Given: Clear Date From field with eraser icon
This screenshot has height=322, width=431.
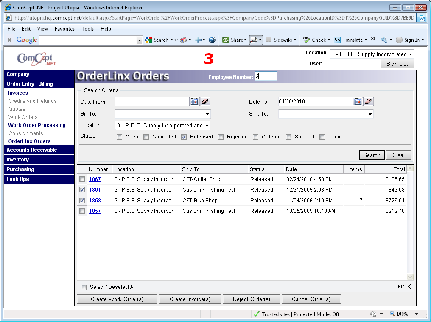Looking at the screenshot, I should tap(205, 102).
